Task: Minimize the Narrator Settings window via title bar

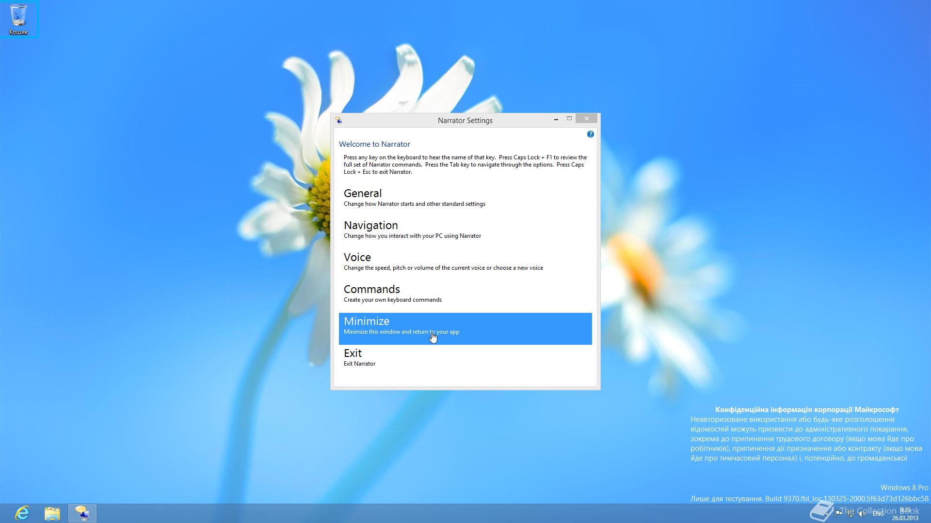Action: coord(556,119)
